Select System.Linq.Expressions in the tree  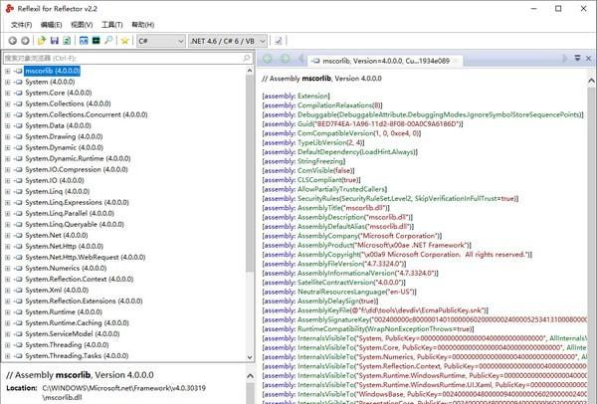[x=77, y=202]
